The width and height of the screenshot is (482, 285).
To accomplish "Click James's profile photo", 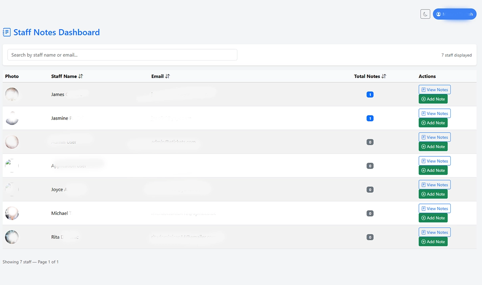I will (12, 95).
